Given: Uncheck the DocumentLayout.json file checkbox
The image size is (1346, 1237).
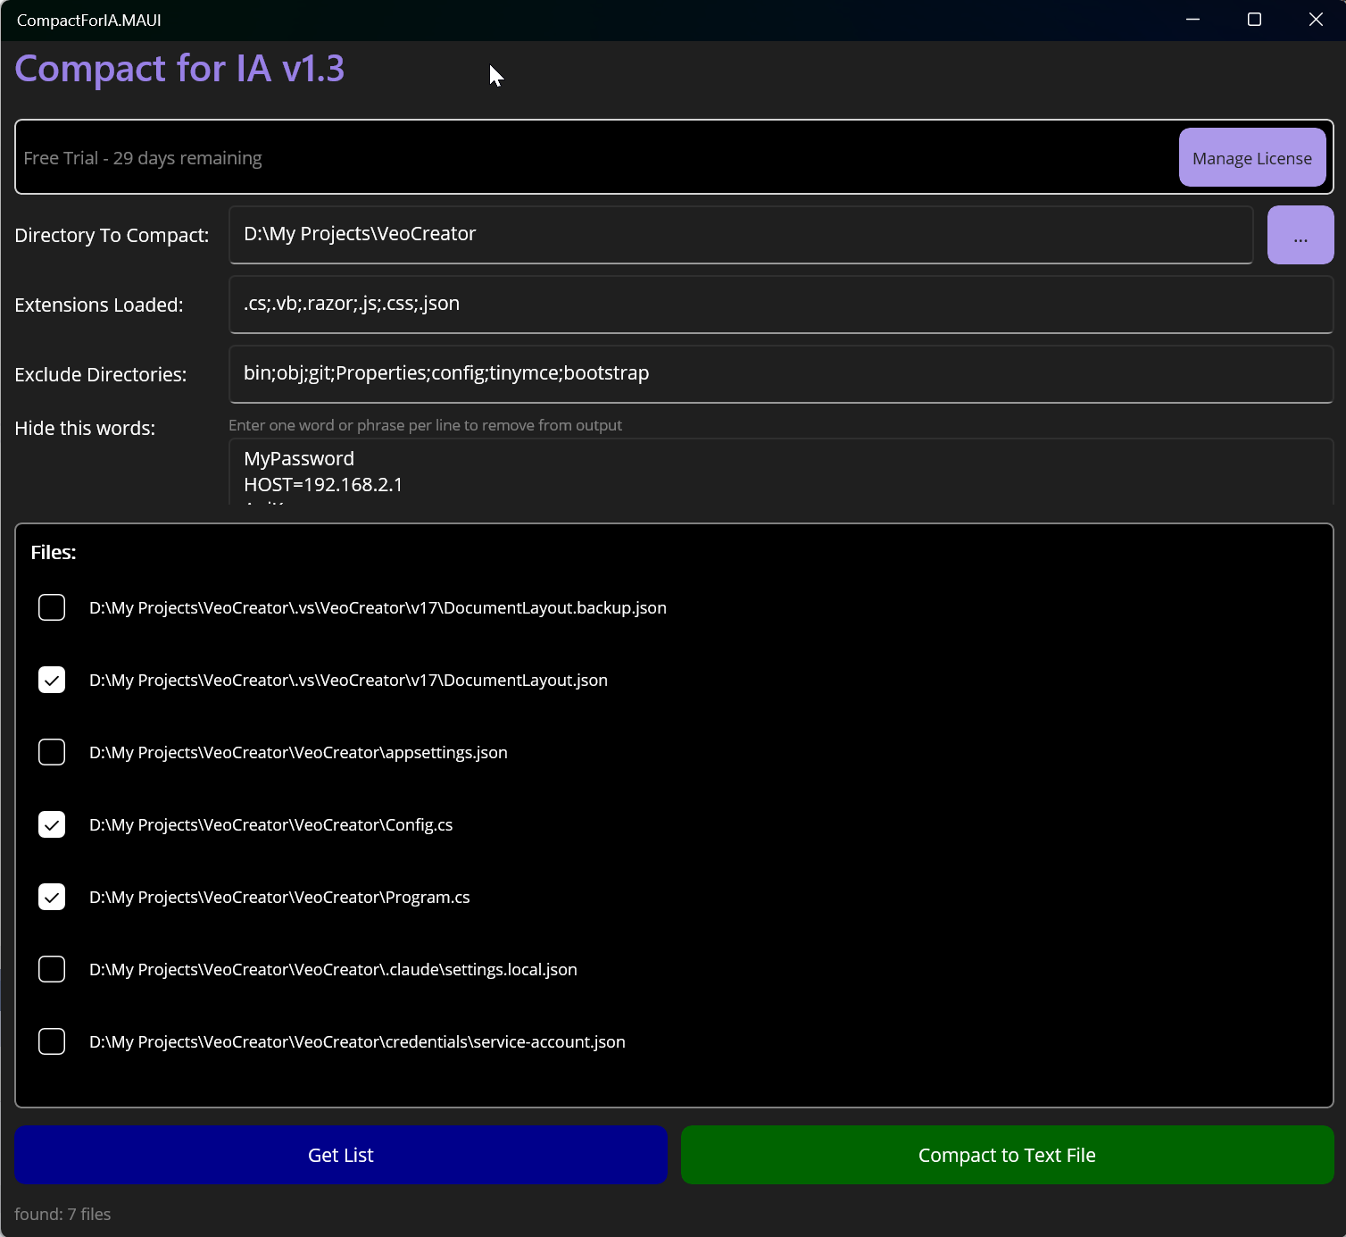Looking at the screenshot, I should pos(52,681).
